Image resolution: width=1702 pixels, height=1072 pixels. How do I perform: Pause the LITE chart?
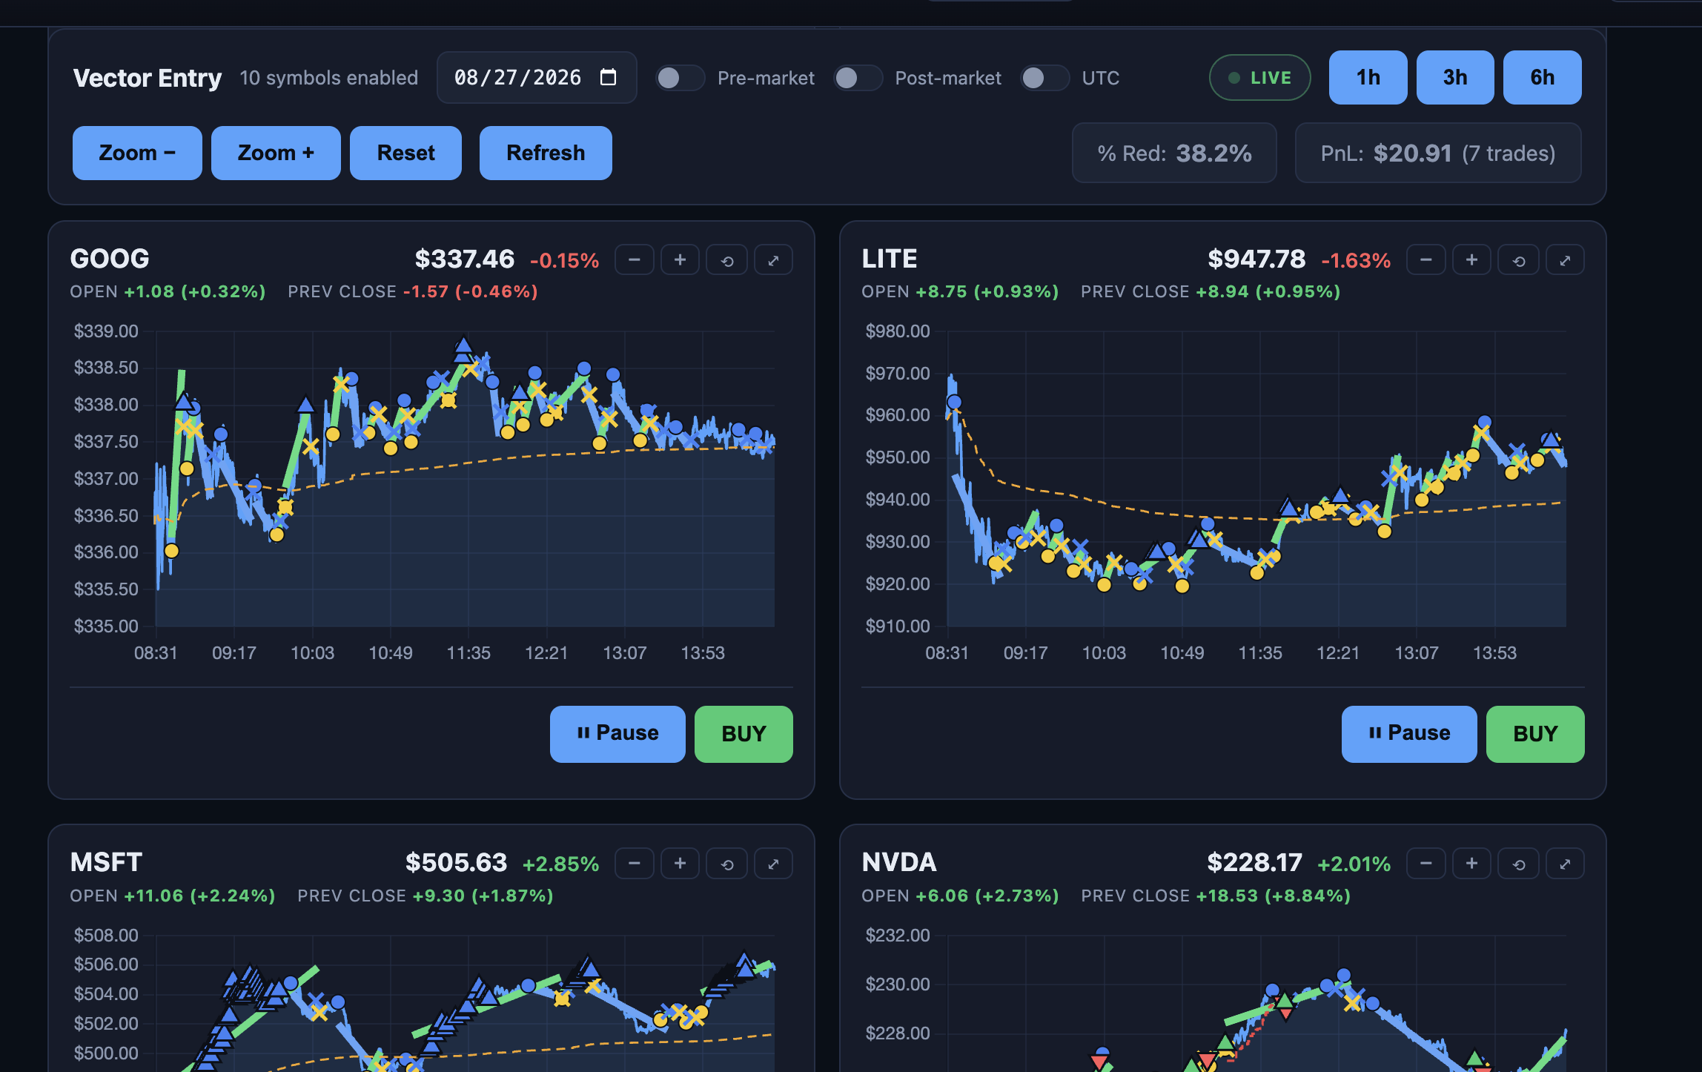[x=1409, y=734]
